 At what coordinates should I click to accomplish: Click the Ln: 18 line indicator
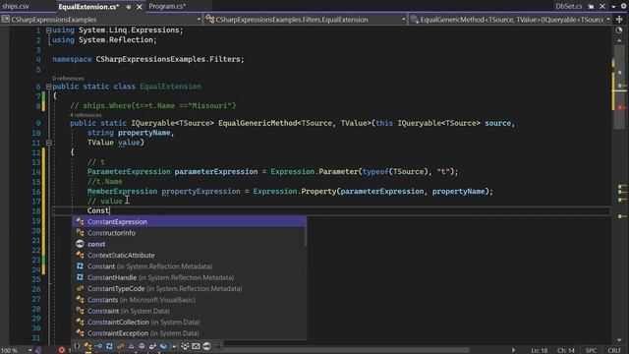click(540, 350)
